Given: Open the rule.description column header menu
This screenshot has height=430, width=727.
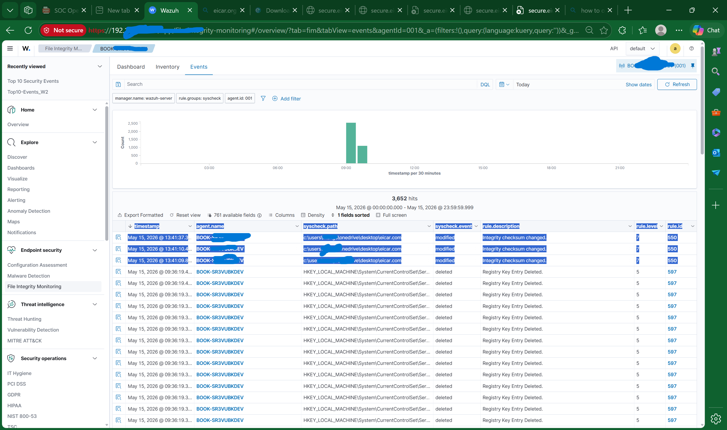Looking at the screenshot, I should 630,226.
